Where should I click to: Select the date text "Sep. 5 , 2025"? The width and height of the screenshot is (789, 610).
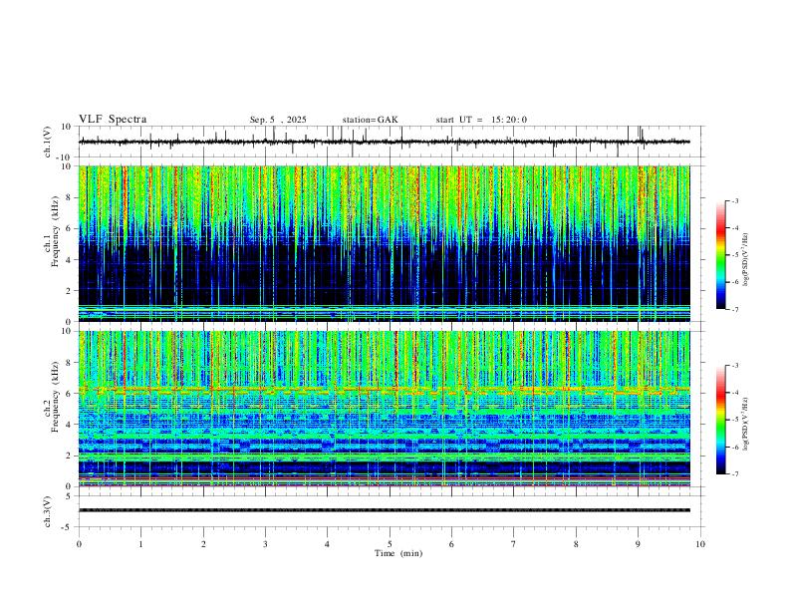pyautogui.click(x=278, y=120)
